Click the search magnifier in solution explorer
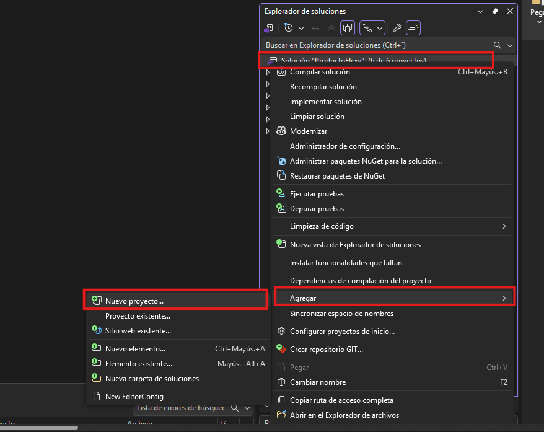544x432 pixels. [497, 45]
